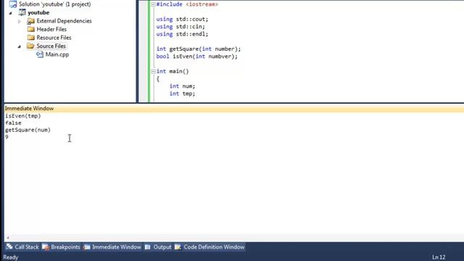The width and height of the screenshot is (464, 261).
Task: Click the Immediate Window horizontal scrollbar left arrow
Action: click(x=8, y=237)
